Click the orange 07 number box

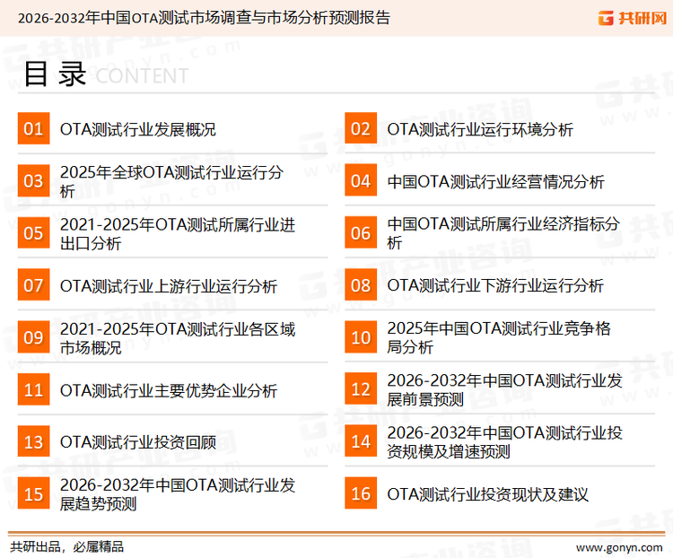pyautogui.click(x=33, y=285)
